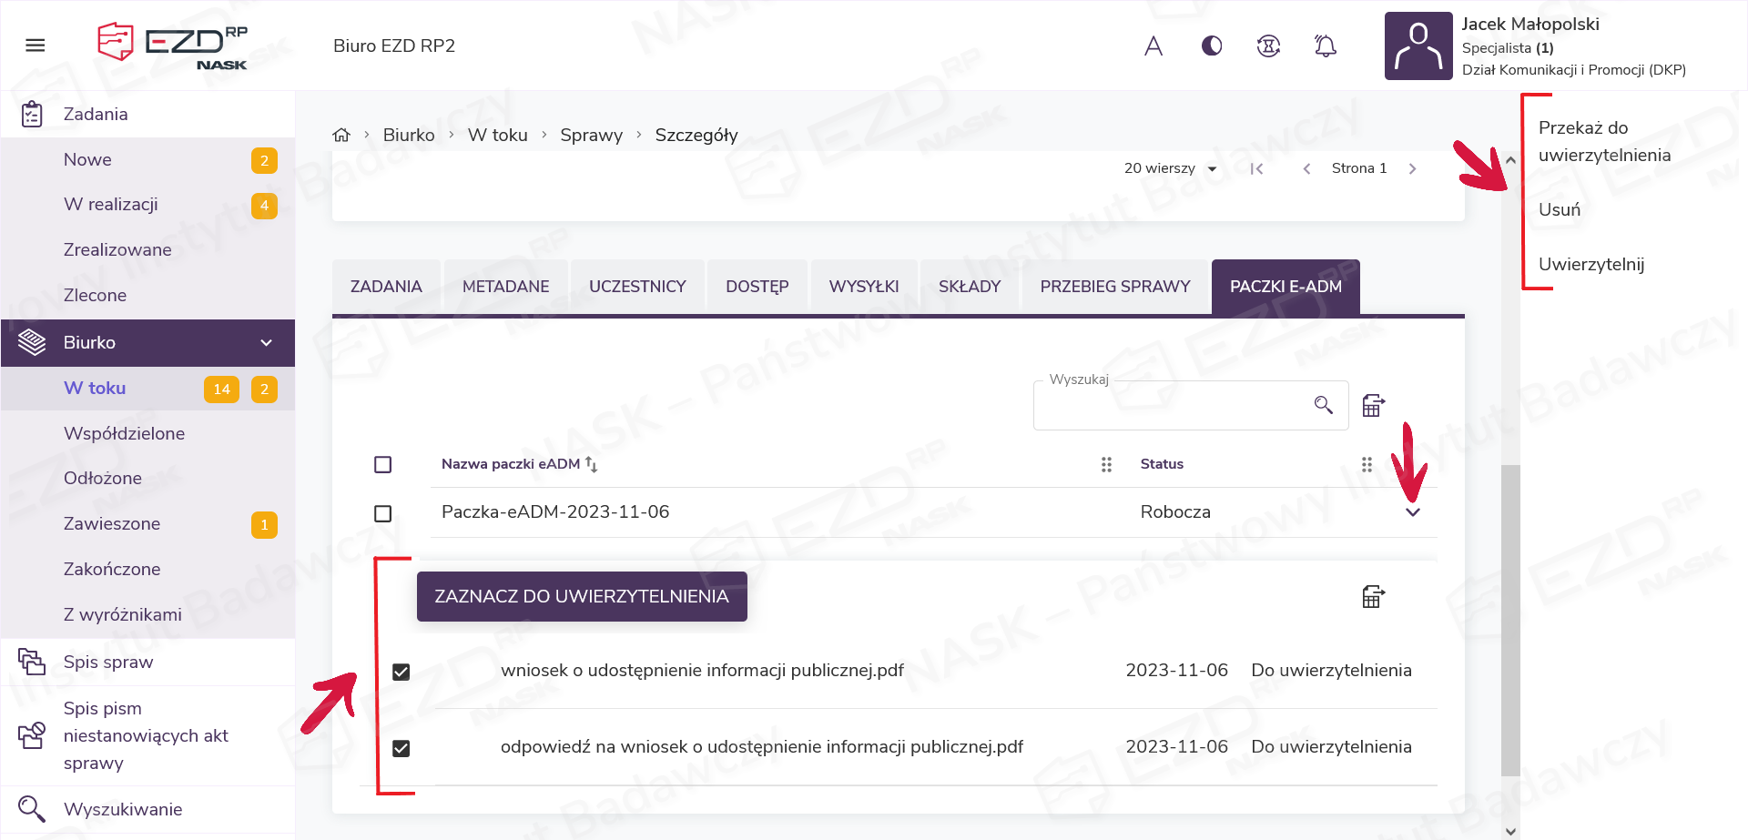Check the Paczka-eADM-2023-11-06 row checkbox
The height and width of the screenshot is (840, 1748).
[x=383, y=514]
